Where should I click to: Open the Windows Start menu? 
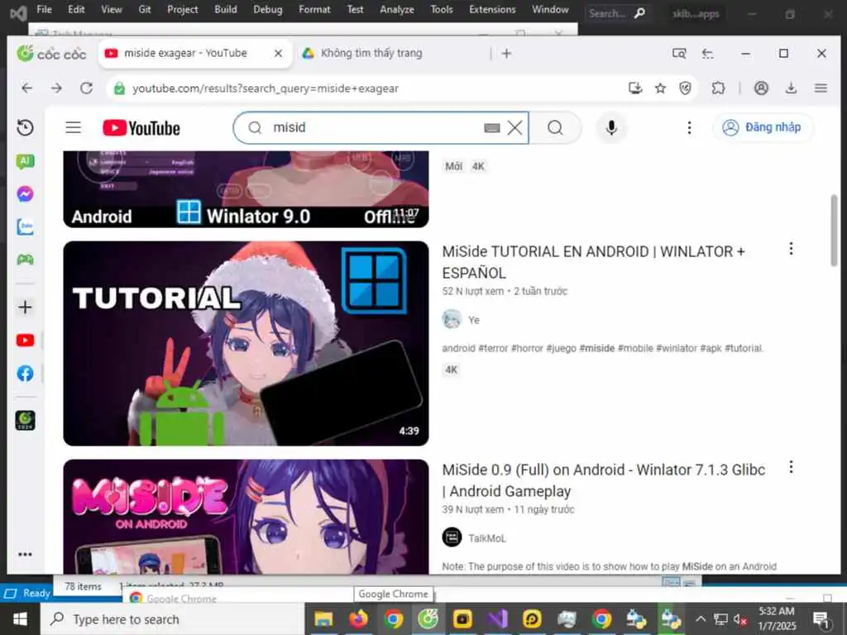[x=20, y=618]
